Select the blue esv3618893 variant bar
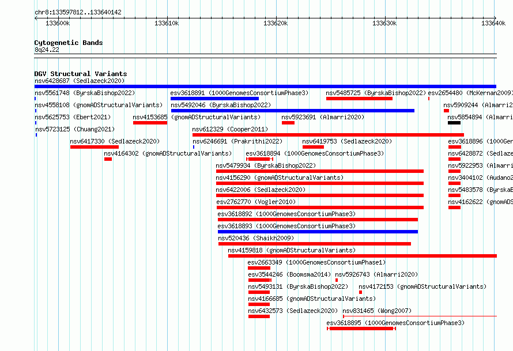This screenshot has width=513, height=351. pos(318,232)
